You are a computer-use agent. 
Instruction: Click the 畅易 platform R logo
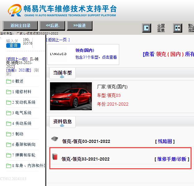[x=15, y=10]
